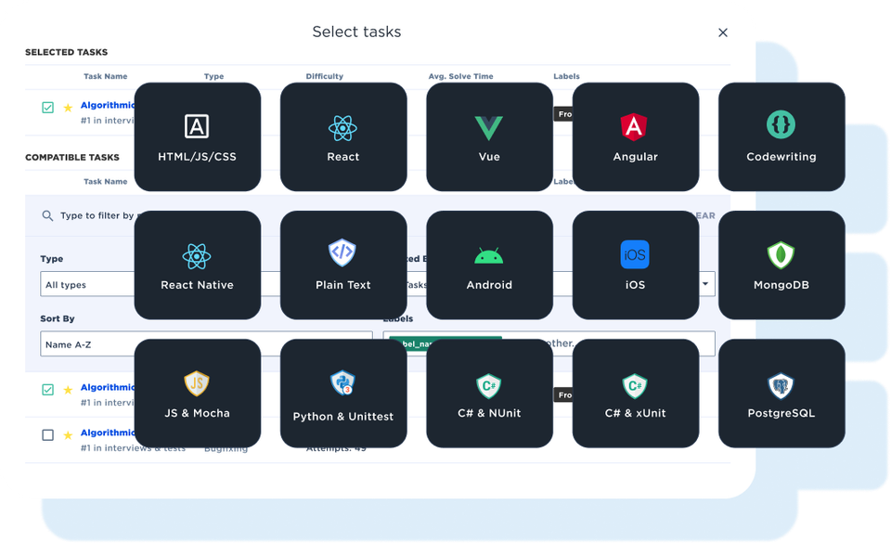This screenshot has width=891, height=543.
Task: Expand the Sort By Name A-Z dropdown
Action: click(88, 344)
